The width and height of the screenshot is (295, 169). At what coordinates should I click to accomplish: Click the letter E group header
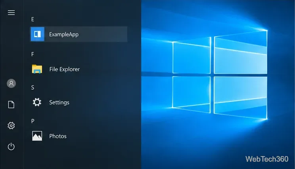pyautogui.click(x=33, y=19)
